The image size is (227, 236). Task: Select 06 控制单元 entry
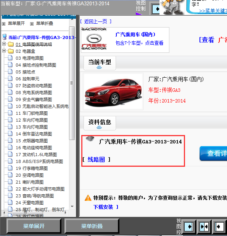point(27,79)
